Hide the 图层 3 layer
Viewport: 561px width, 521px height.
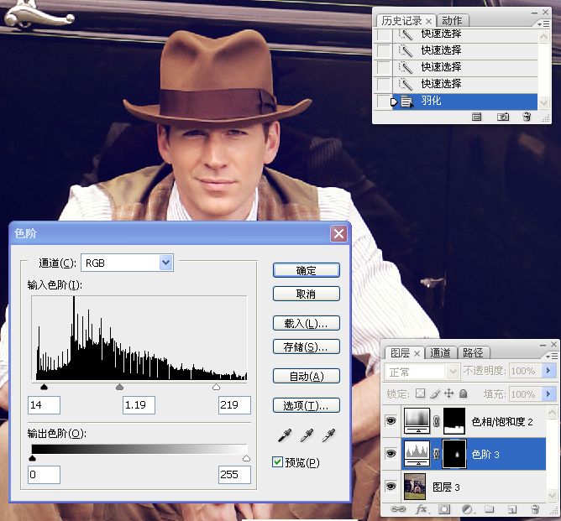click(391, 486)
